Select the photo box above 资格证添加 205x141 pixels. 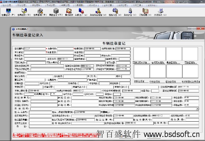click(x=142, y=71)
